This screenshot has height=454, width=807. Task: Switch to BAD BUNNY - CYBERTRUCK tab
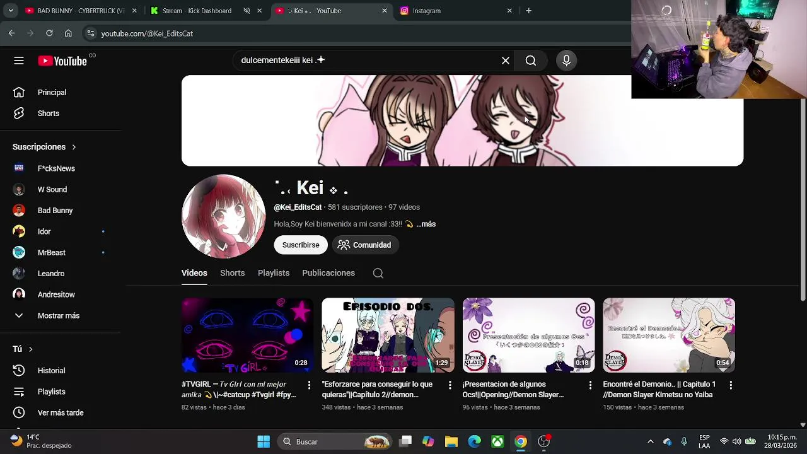coord(76,11)
